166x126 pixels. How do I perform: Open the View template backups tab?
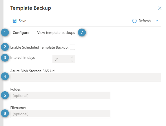[x=56, y=33]
